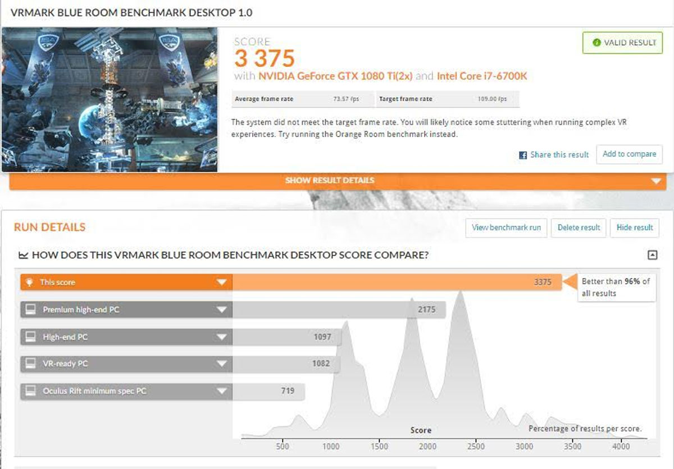Open the orange SHOW RESULT DETAILS bar
The height and width of the screenshot is (469, 674).
338,181
